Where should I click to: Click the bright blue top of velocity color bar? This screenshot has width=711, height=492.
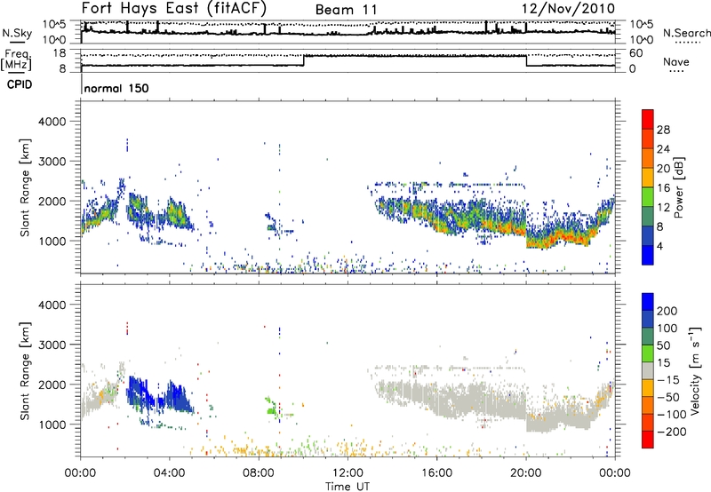648,301
